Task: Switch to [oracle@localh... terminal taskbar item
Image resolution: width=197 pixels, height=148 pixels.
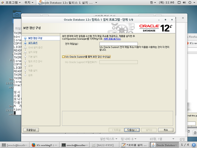Action: click(x=15, y=145)
